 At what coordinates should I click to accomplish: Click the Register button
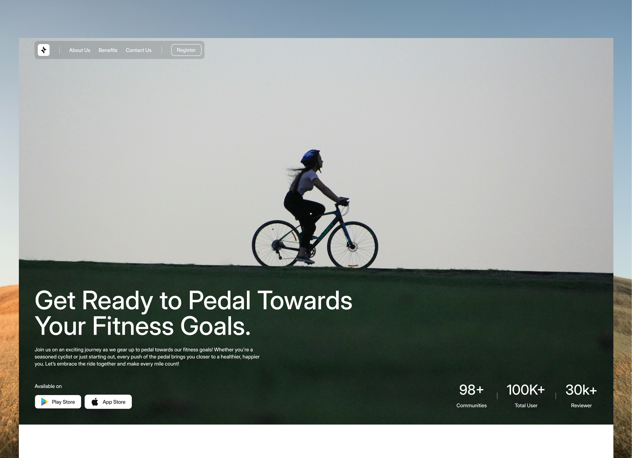186,50
